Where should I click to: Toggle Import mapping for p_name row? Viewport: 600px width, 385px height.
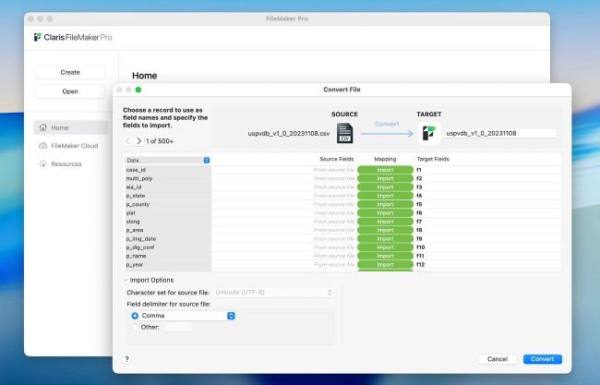(x=385, y=256)
